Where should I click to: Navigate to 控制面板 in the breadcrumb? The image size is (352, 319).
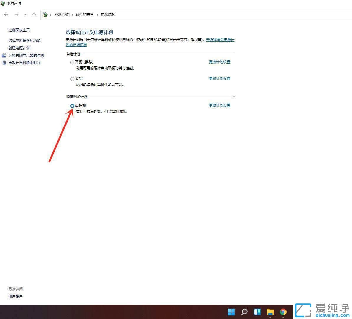(62, 14)
